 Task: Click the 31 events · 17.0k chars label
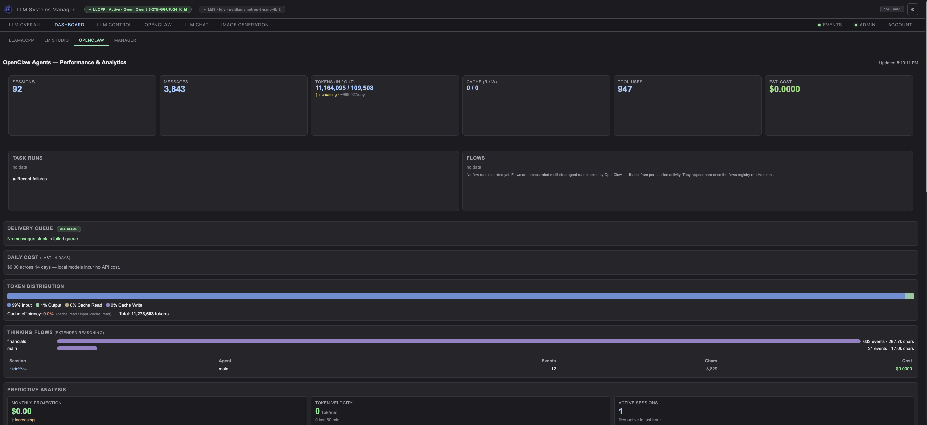891,349
